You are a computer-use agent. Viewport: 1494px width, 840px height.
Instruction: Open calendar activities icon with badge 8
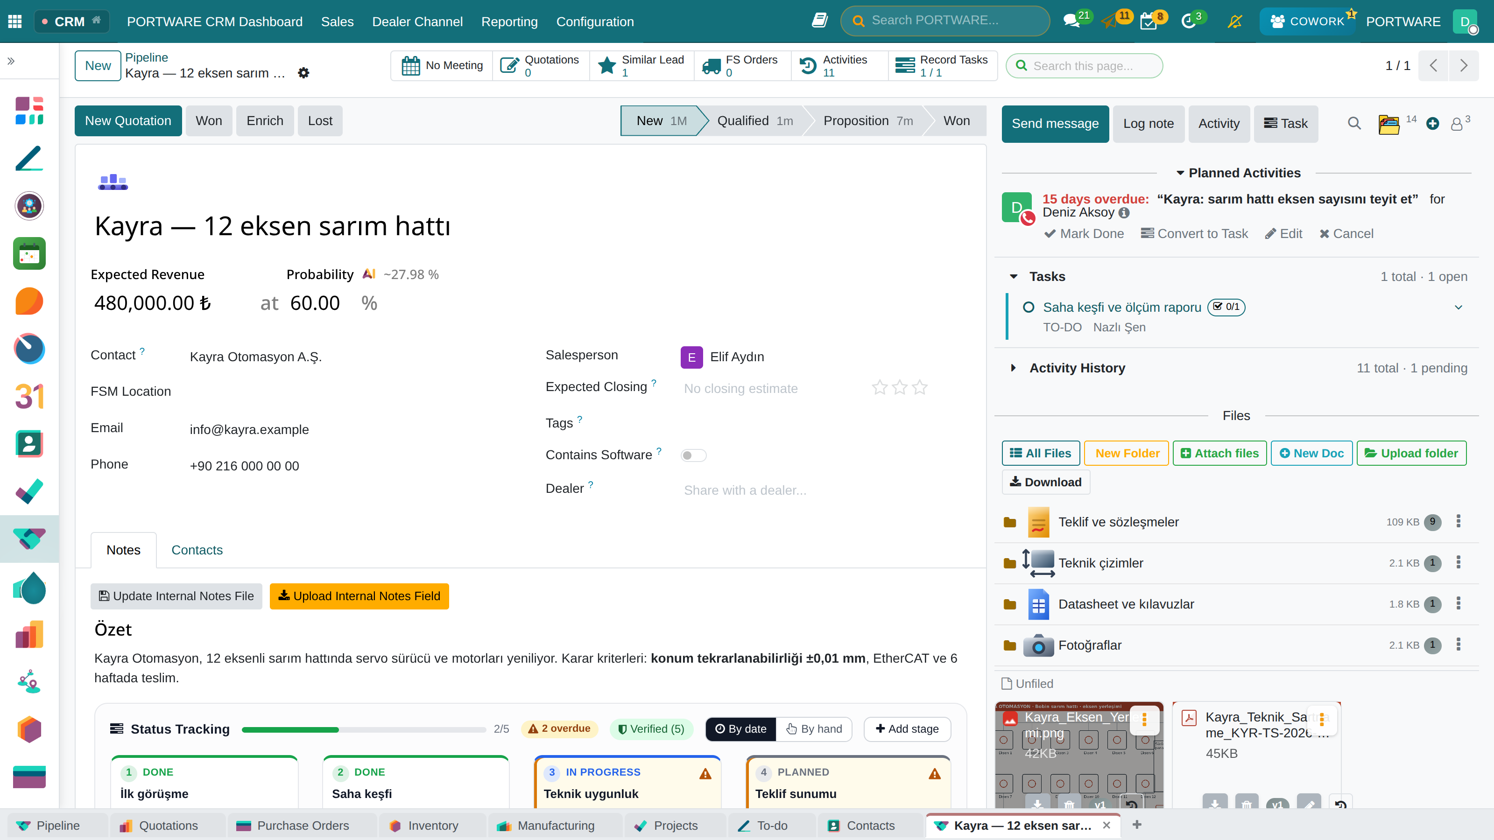pos(1149,21)
